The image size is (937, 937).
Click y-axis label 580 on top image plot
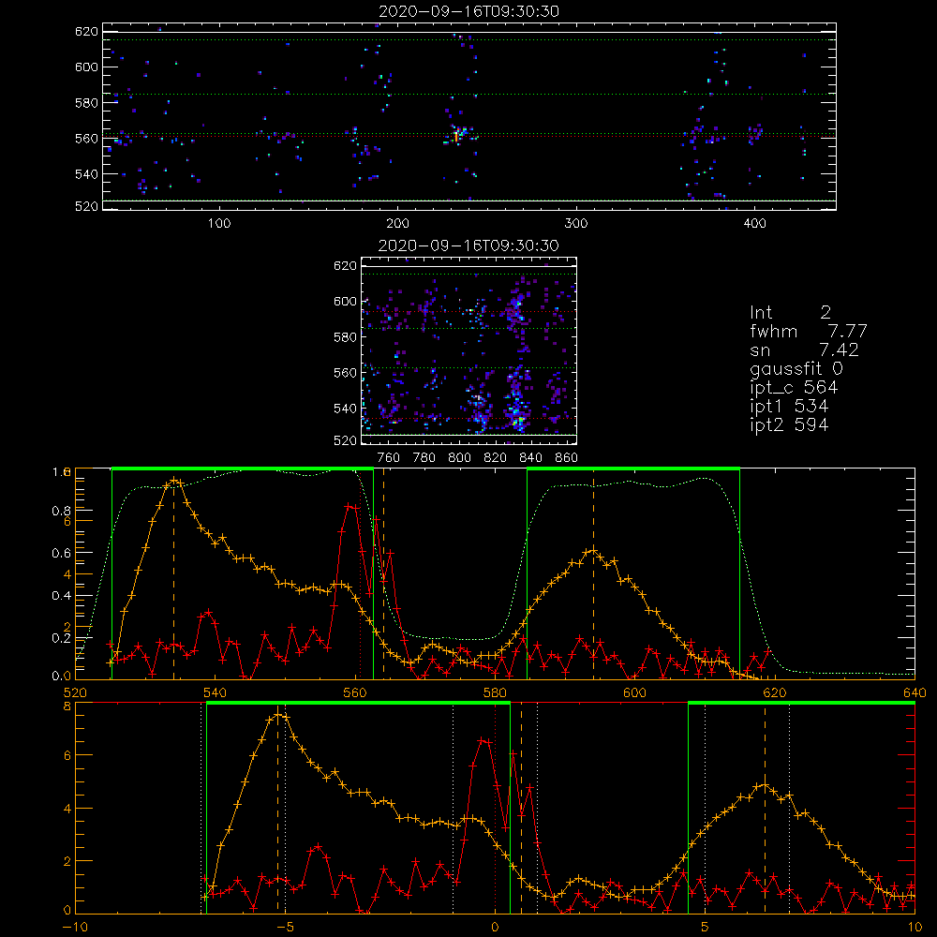[86, 103]
